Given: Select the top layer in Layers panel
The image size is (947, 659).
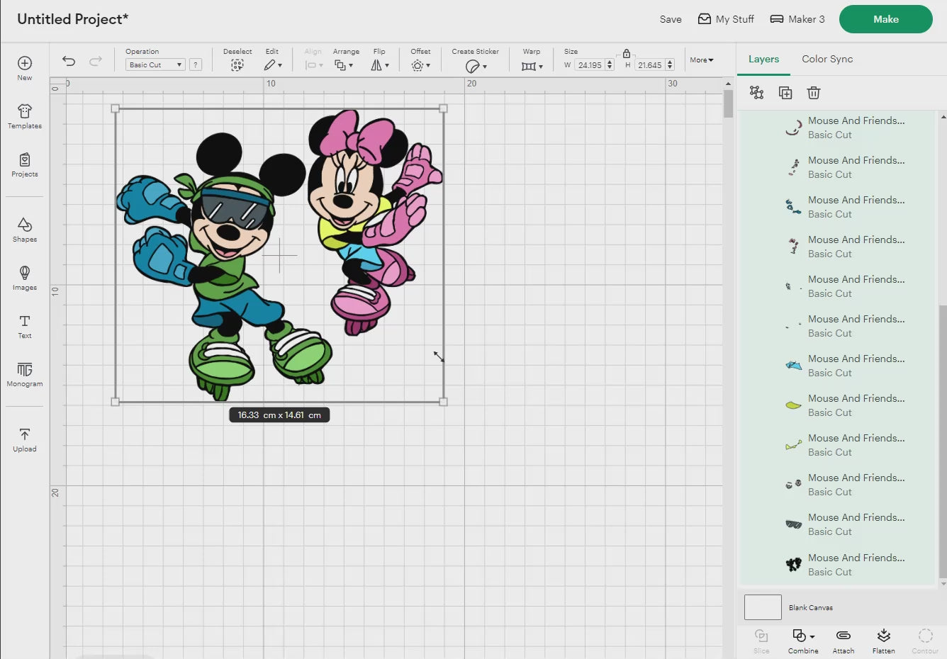Looking at the screenshot, I should coord(837,128).
